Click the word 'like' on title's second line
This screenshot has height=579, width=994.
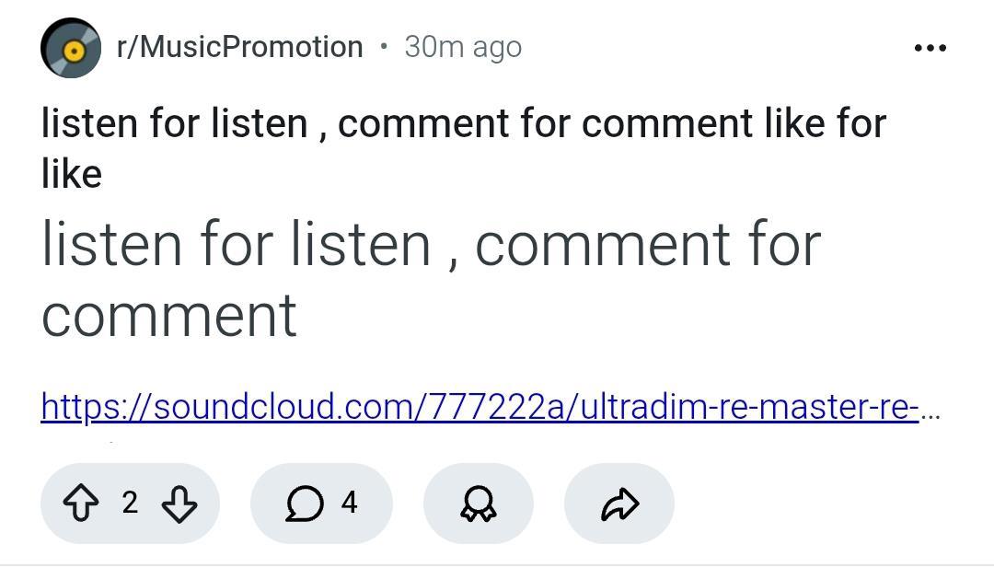[x=72, y=174]
